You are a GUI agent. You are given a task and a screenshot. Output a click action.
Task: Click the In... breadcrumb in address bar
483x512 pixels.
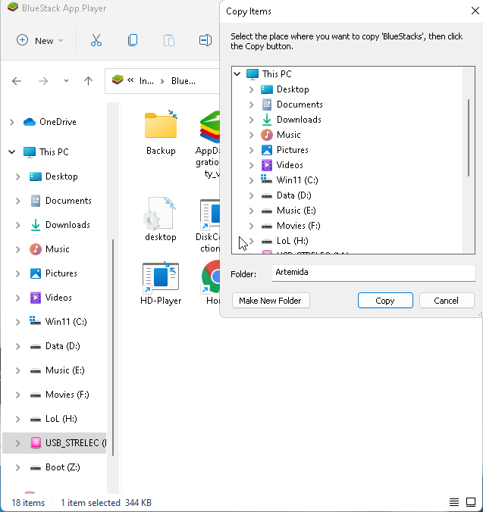click(146, 80)
